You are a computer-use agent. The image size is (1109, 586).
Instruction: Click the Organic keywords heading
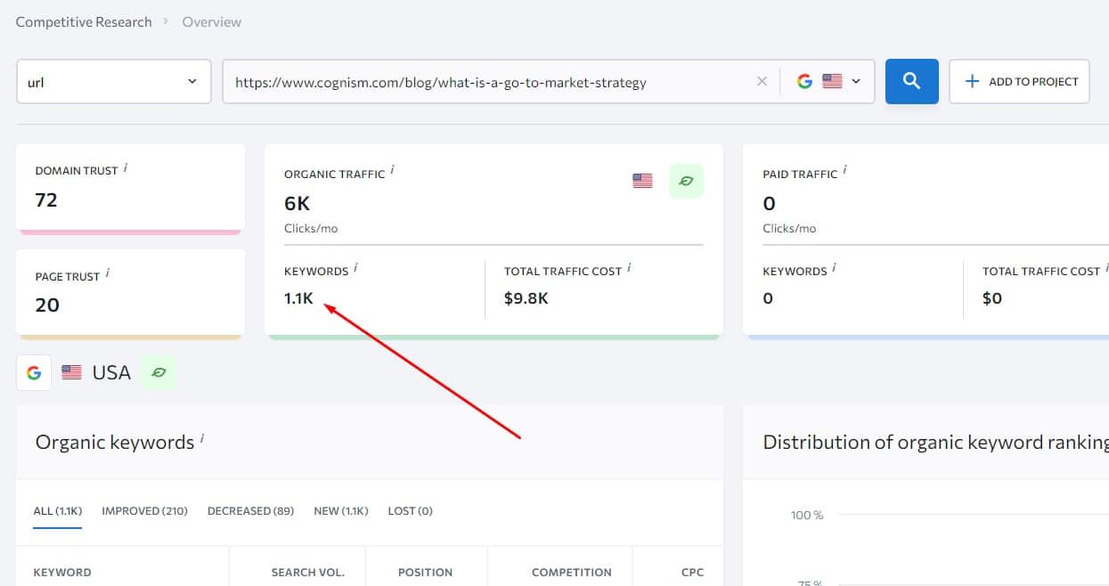click(115, 443)
